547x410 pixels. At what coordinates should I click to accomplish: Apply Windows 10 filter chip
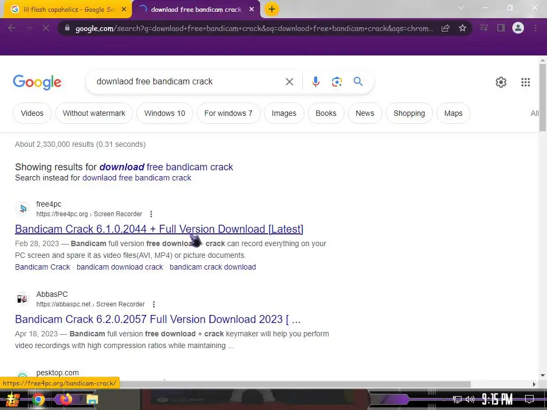[165, 113]
